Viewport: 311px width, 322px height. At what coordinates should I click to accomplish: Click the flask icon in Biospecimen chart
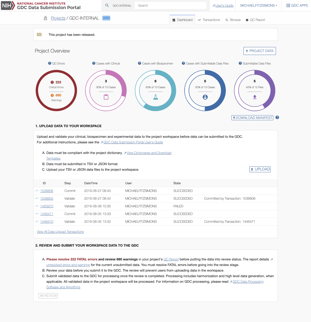tap(155, 97)
